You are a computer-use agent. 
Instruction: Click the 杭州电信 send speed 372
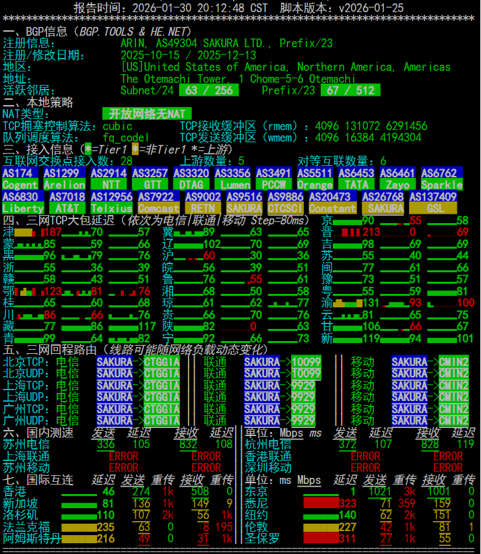348,444
